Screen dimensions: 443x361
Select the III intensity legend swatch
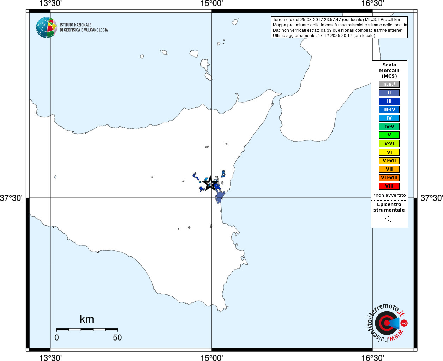coord(389,101)
